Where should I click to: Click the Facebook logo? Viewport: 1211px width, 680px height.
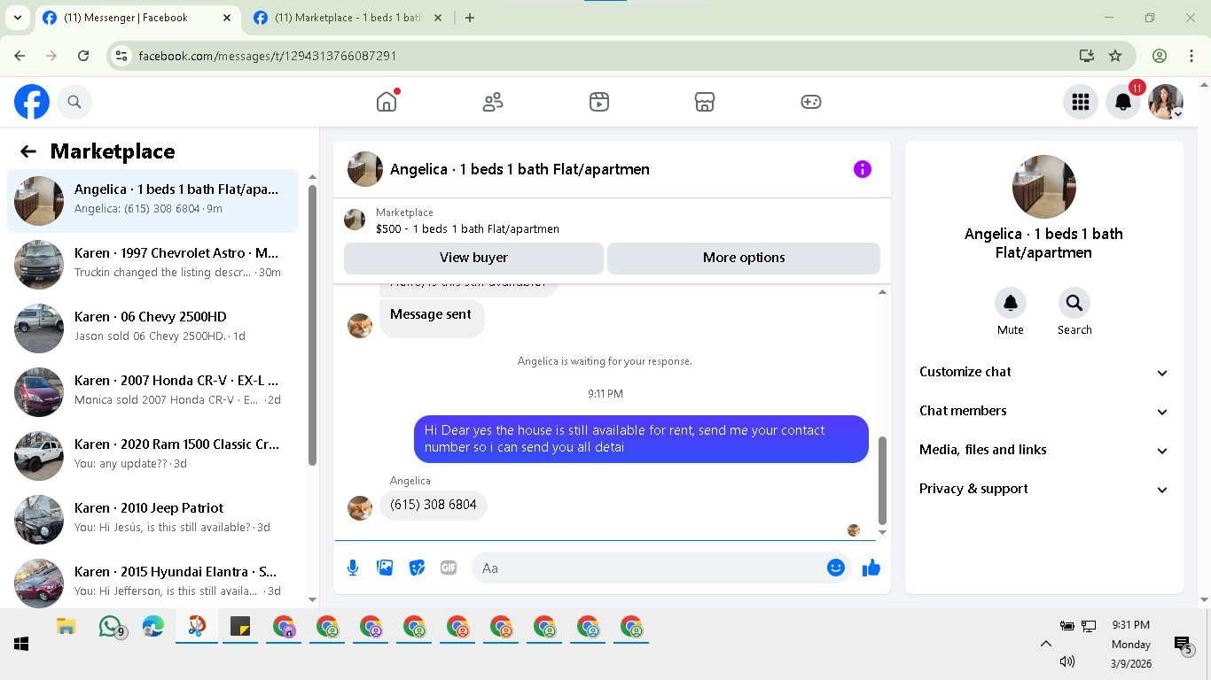tap(32, 102)
